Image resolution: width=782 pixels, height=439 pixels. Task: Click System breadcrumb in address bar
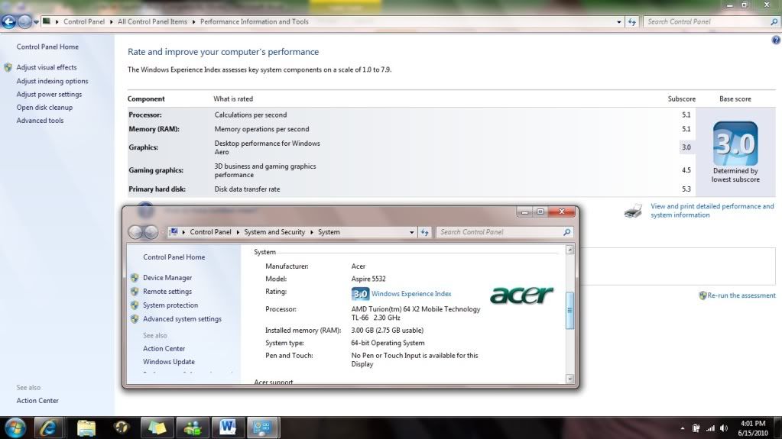pos(329,232)
